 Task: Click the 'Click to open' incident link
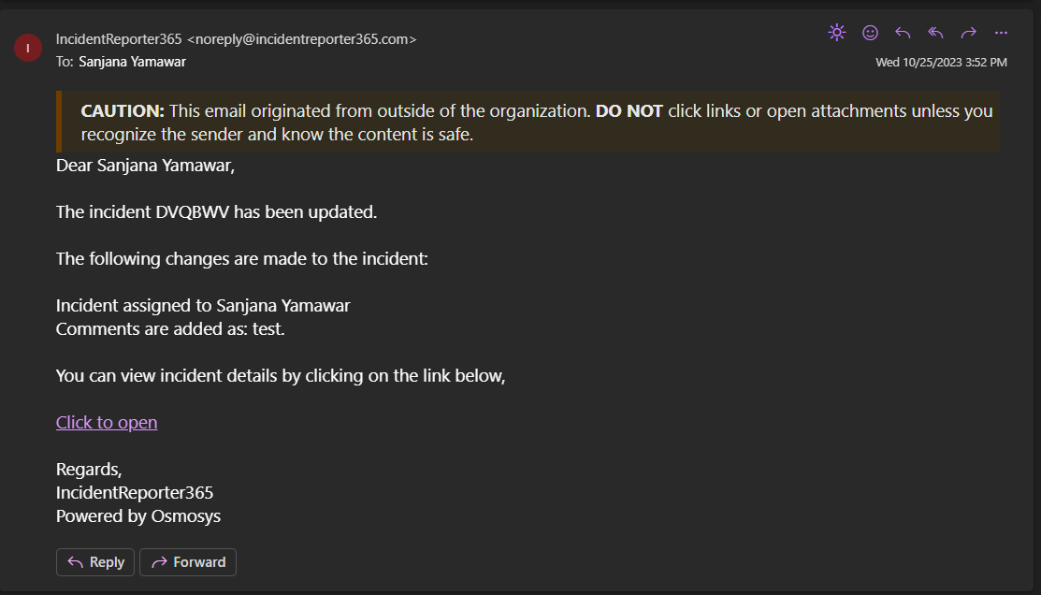coord(107,422)
